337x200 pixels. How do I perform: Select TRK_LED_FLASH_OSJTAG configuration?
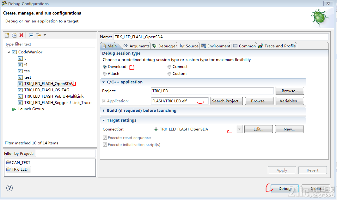tap(44, 90)
